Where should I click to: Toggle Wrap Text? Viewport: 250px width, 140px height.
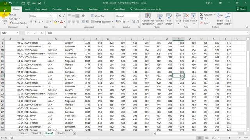[x=98, y=16]
